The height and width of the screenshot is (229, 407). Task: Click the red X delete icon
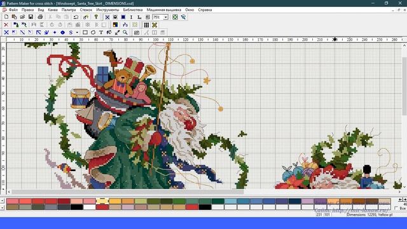tap(6, 25)
